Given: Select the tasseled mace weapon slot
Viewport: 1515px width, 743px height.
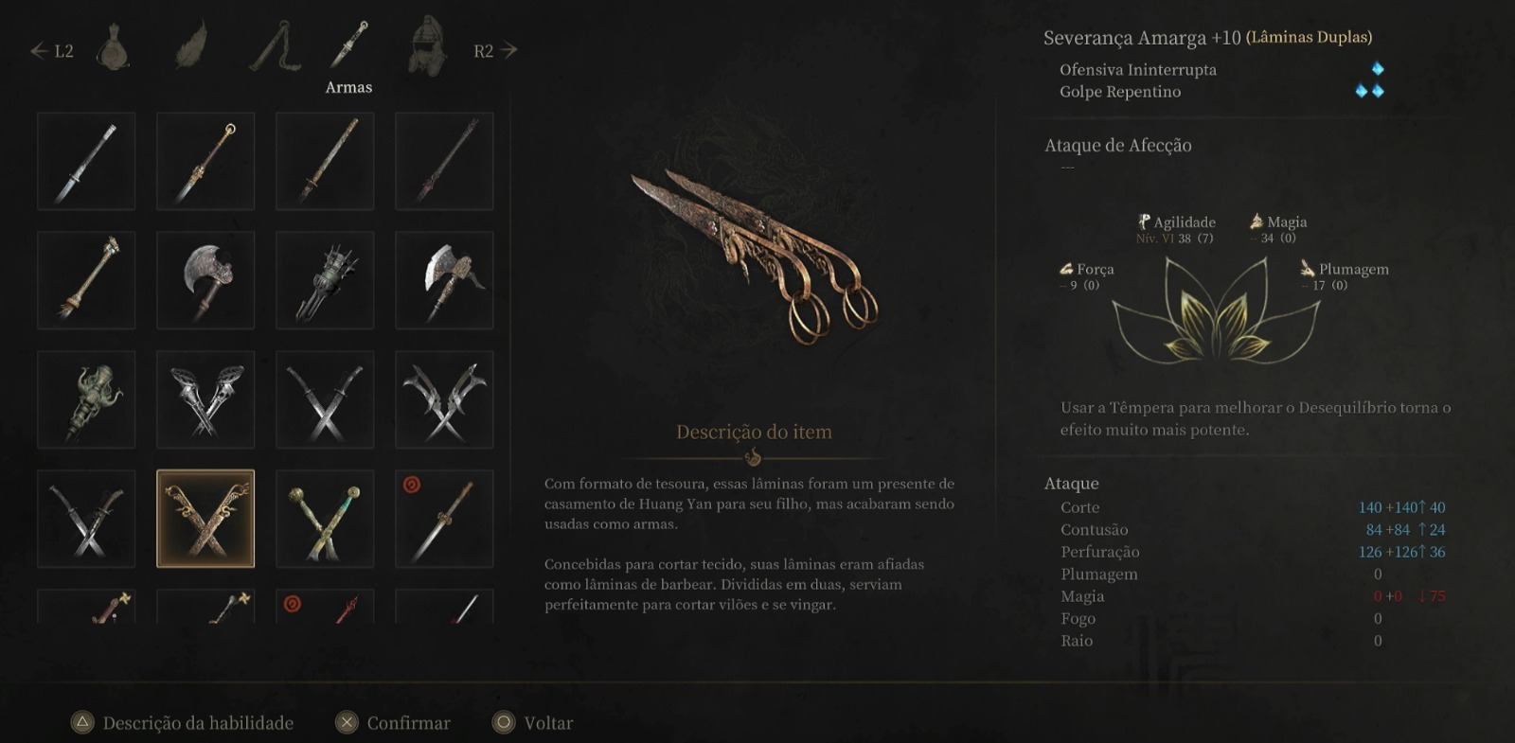Looking at the screenshot, I should (x=86, y=280).
